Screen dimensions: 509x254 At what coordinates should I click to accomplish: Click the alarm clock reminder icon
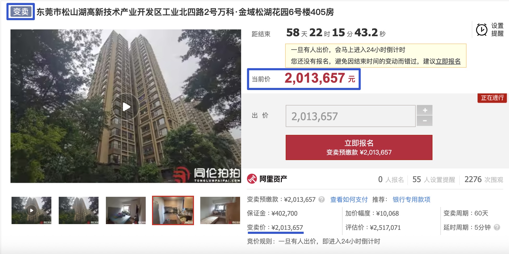(481, 30)
